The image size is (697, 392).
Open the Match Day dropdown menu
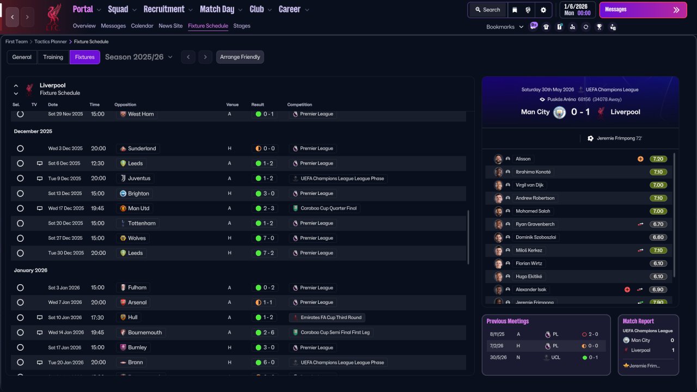pyautogui.click(x=222, y=9)
